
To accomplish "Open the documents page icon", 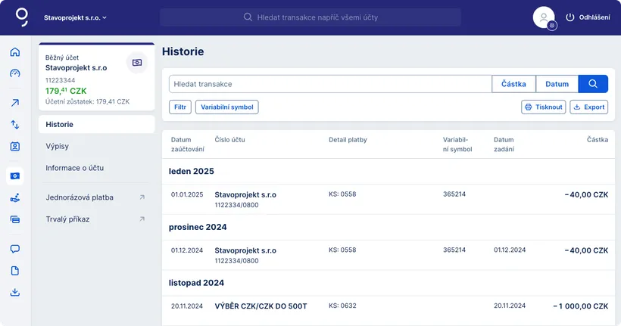I will (14, 271).
